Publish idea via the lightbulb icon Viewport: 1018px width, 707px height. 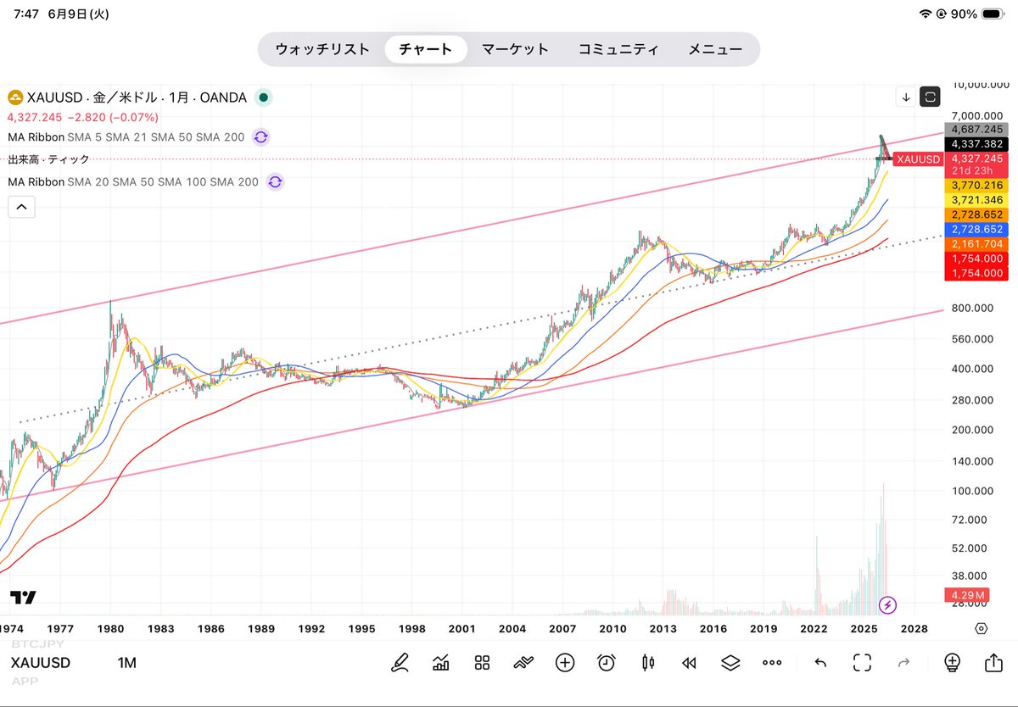coord(952,663)
